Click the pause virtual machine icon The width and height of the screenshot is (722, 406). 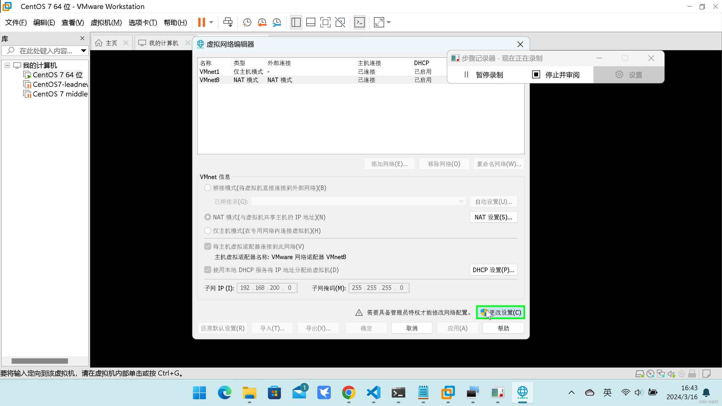(201, 22)
